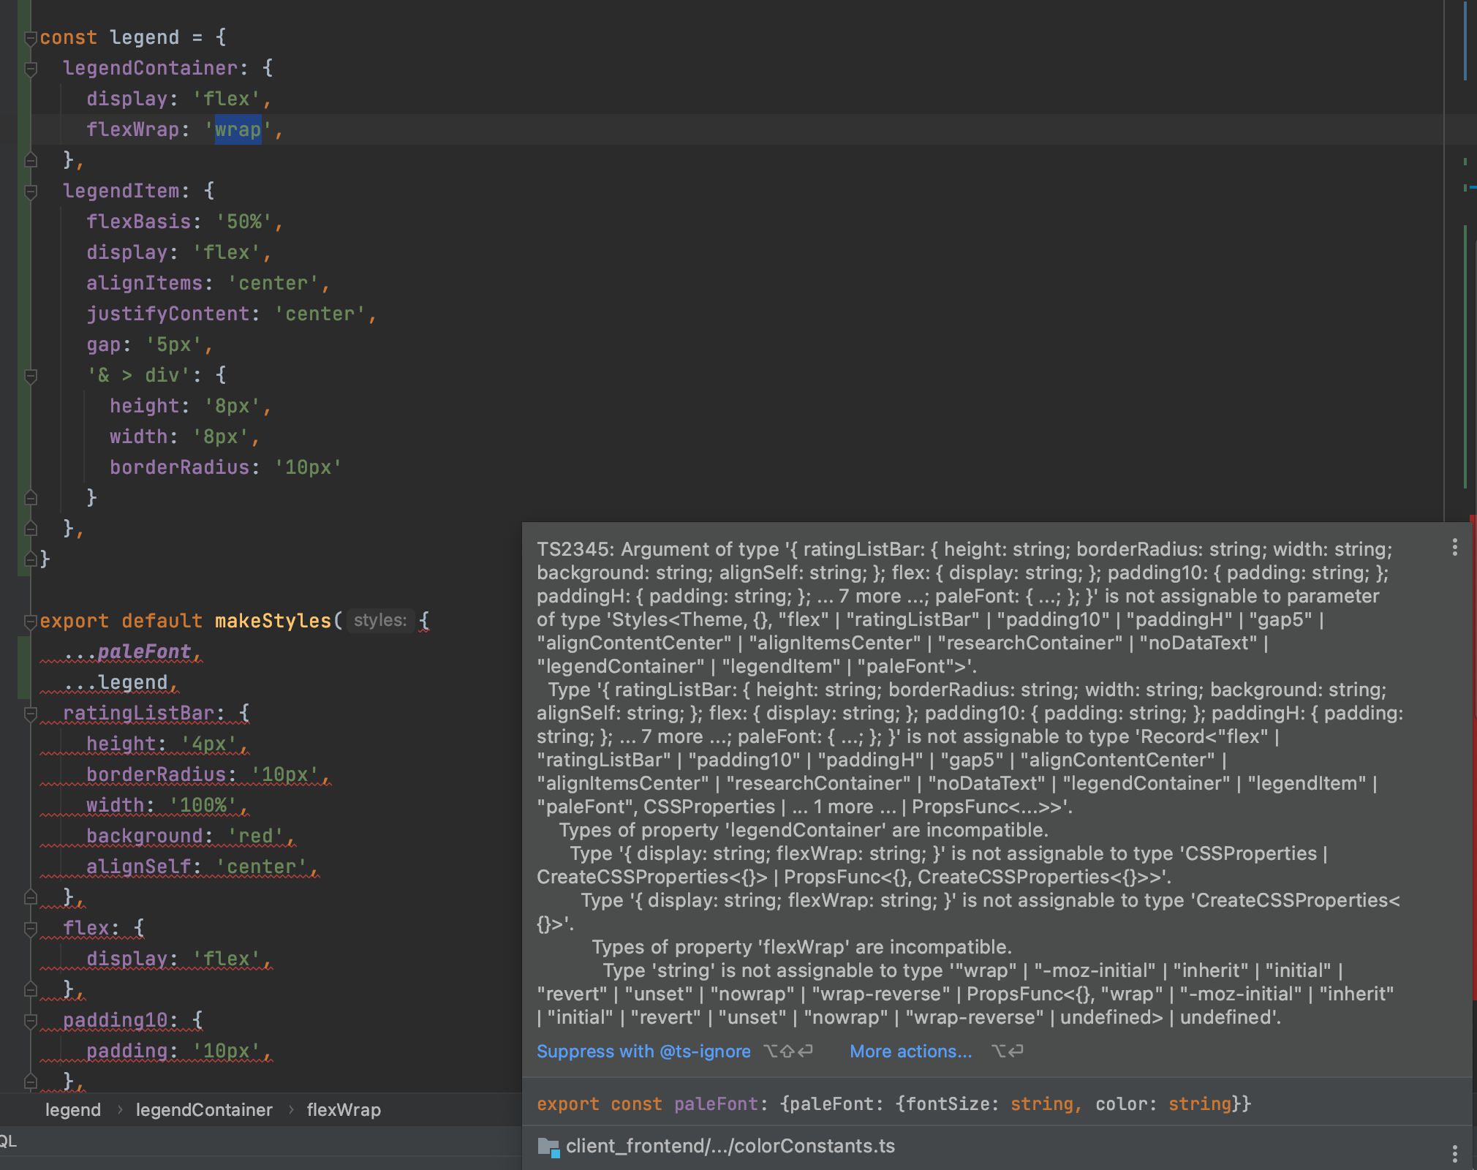
Task: Collapse the legendItem style block
Action: coord(29,191)
